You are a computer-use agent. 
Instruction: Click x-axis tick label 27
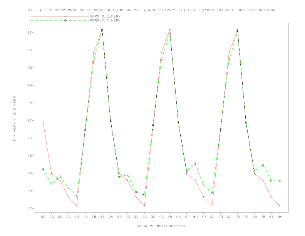coord(119,217)
